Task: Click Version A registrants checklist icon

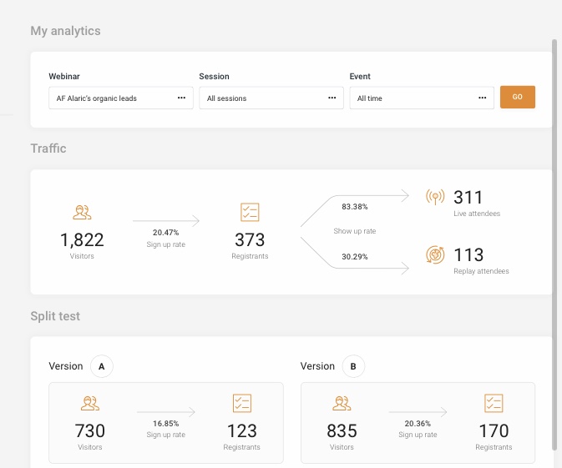Action: [241, 404]
